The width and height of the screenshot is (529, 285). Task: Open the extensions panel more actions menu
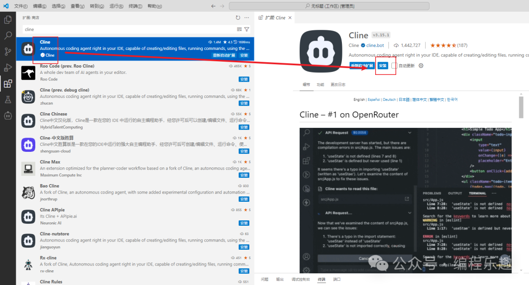[246, 18]
